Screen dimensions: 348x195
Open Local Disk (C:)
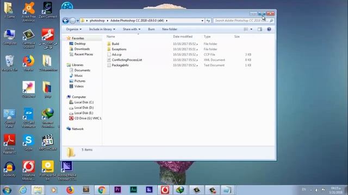tap(84, 102)
